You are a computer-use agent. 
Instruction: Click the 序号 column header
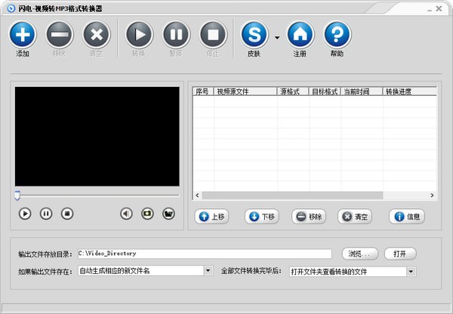(203, 91)
